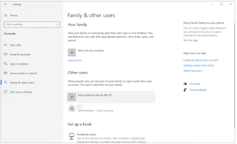Open the Get the app link
The image size is (237, 144).
(x=190, y=40)
